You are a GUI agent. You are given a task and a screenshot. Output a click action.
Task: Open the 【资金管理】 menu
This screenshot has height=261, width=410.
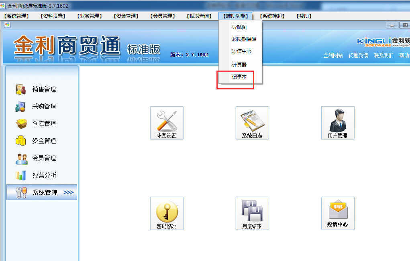click(126, 16)
